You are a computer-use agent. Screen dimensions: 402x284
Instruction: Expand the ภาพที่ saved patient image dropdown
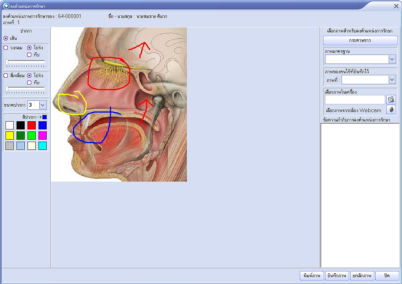(392, 80)
